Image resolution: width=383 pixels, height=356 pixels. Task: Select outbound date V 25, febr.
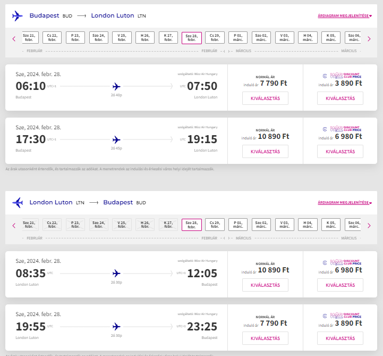click(122, 38)
